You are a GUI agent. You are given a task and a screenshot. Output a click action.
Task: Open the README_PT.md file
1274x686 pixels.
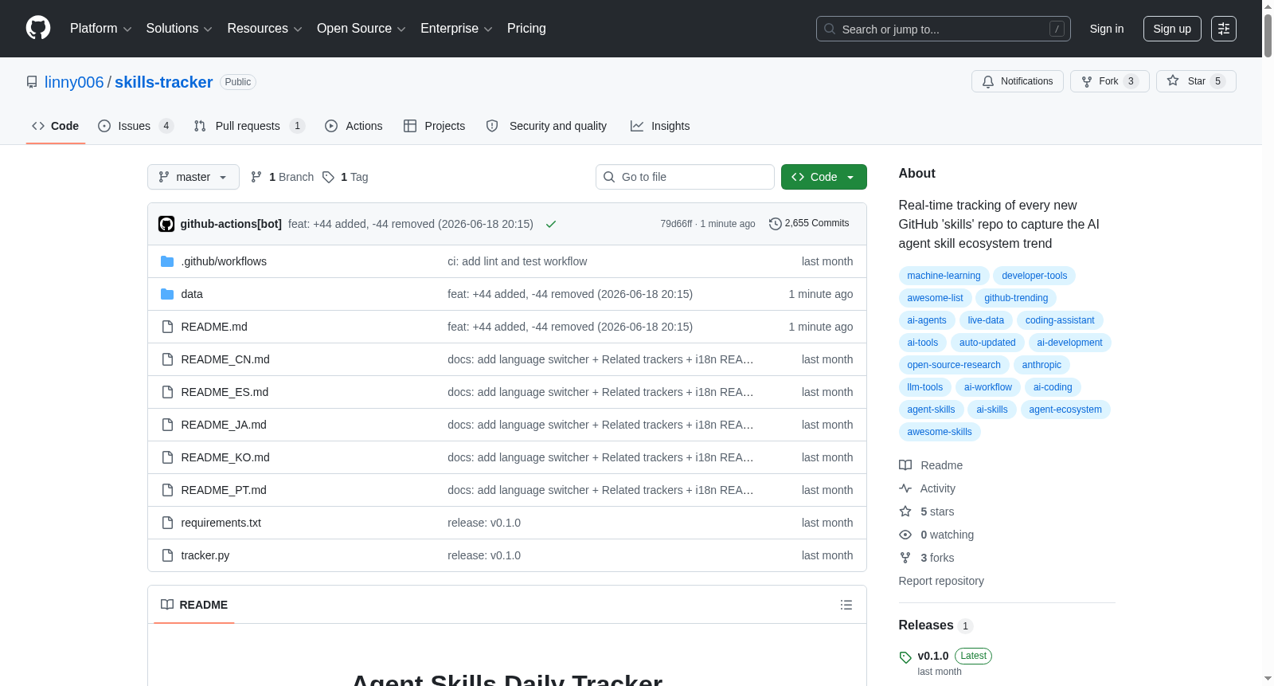pos(224,490)
